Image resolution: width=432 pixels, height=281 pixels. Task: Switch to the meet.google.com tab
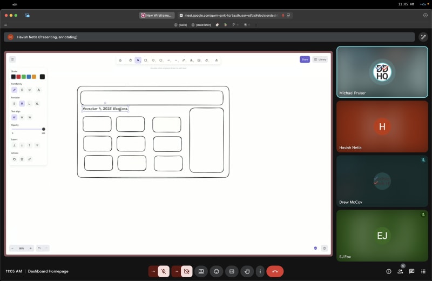232,16
